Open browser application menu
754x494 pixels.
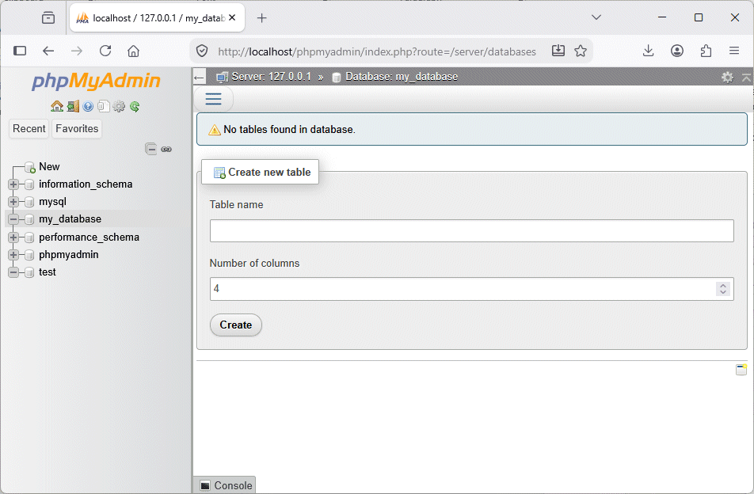pos(733,51)
